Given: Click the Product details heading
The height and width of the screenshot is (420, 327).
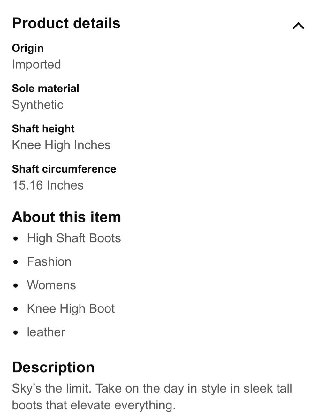Looking at the screenshot, I should click(x=66, y=23).
